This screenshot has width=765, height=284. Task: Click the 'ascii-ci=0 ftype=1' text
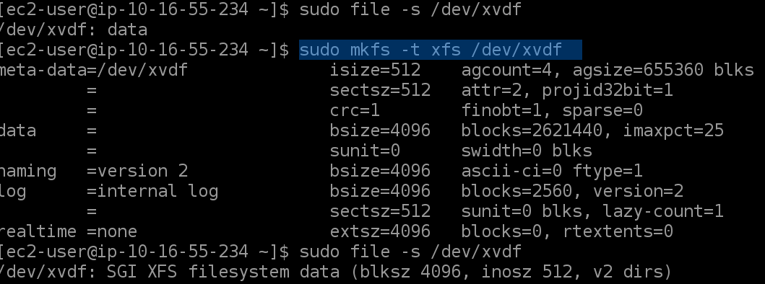pos(552,171)
